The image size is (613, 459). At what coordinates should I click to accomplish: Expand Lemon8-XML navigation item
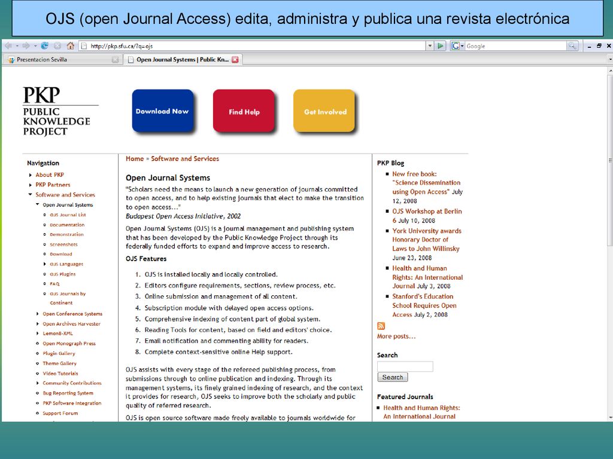[38, 333]
